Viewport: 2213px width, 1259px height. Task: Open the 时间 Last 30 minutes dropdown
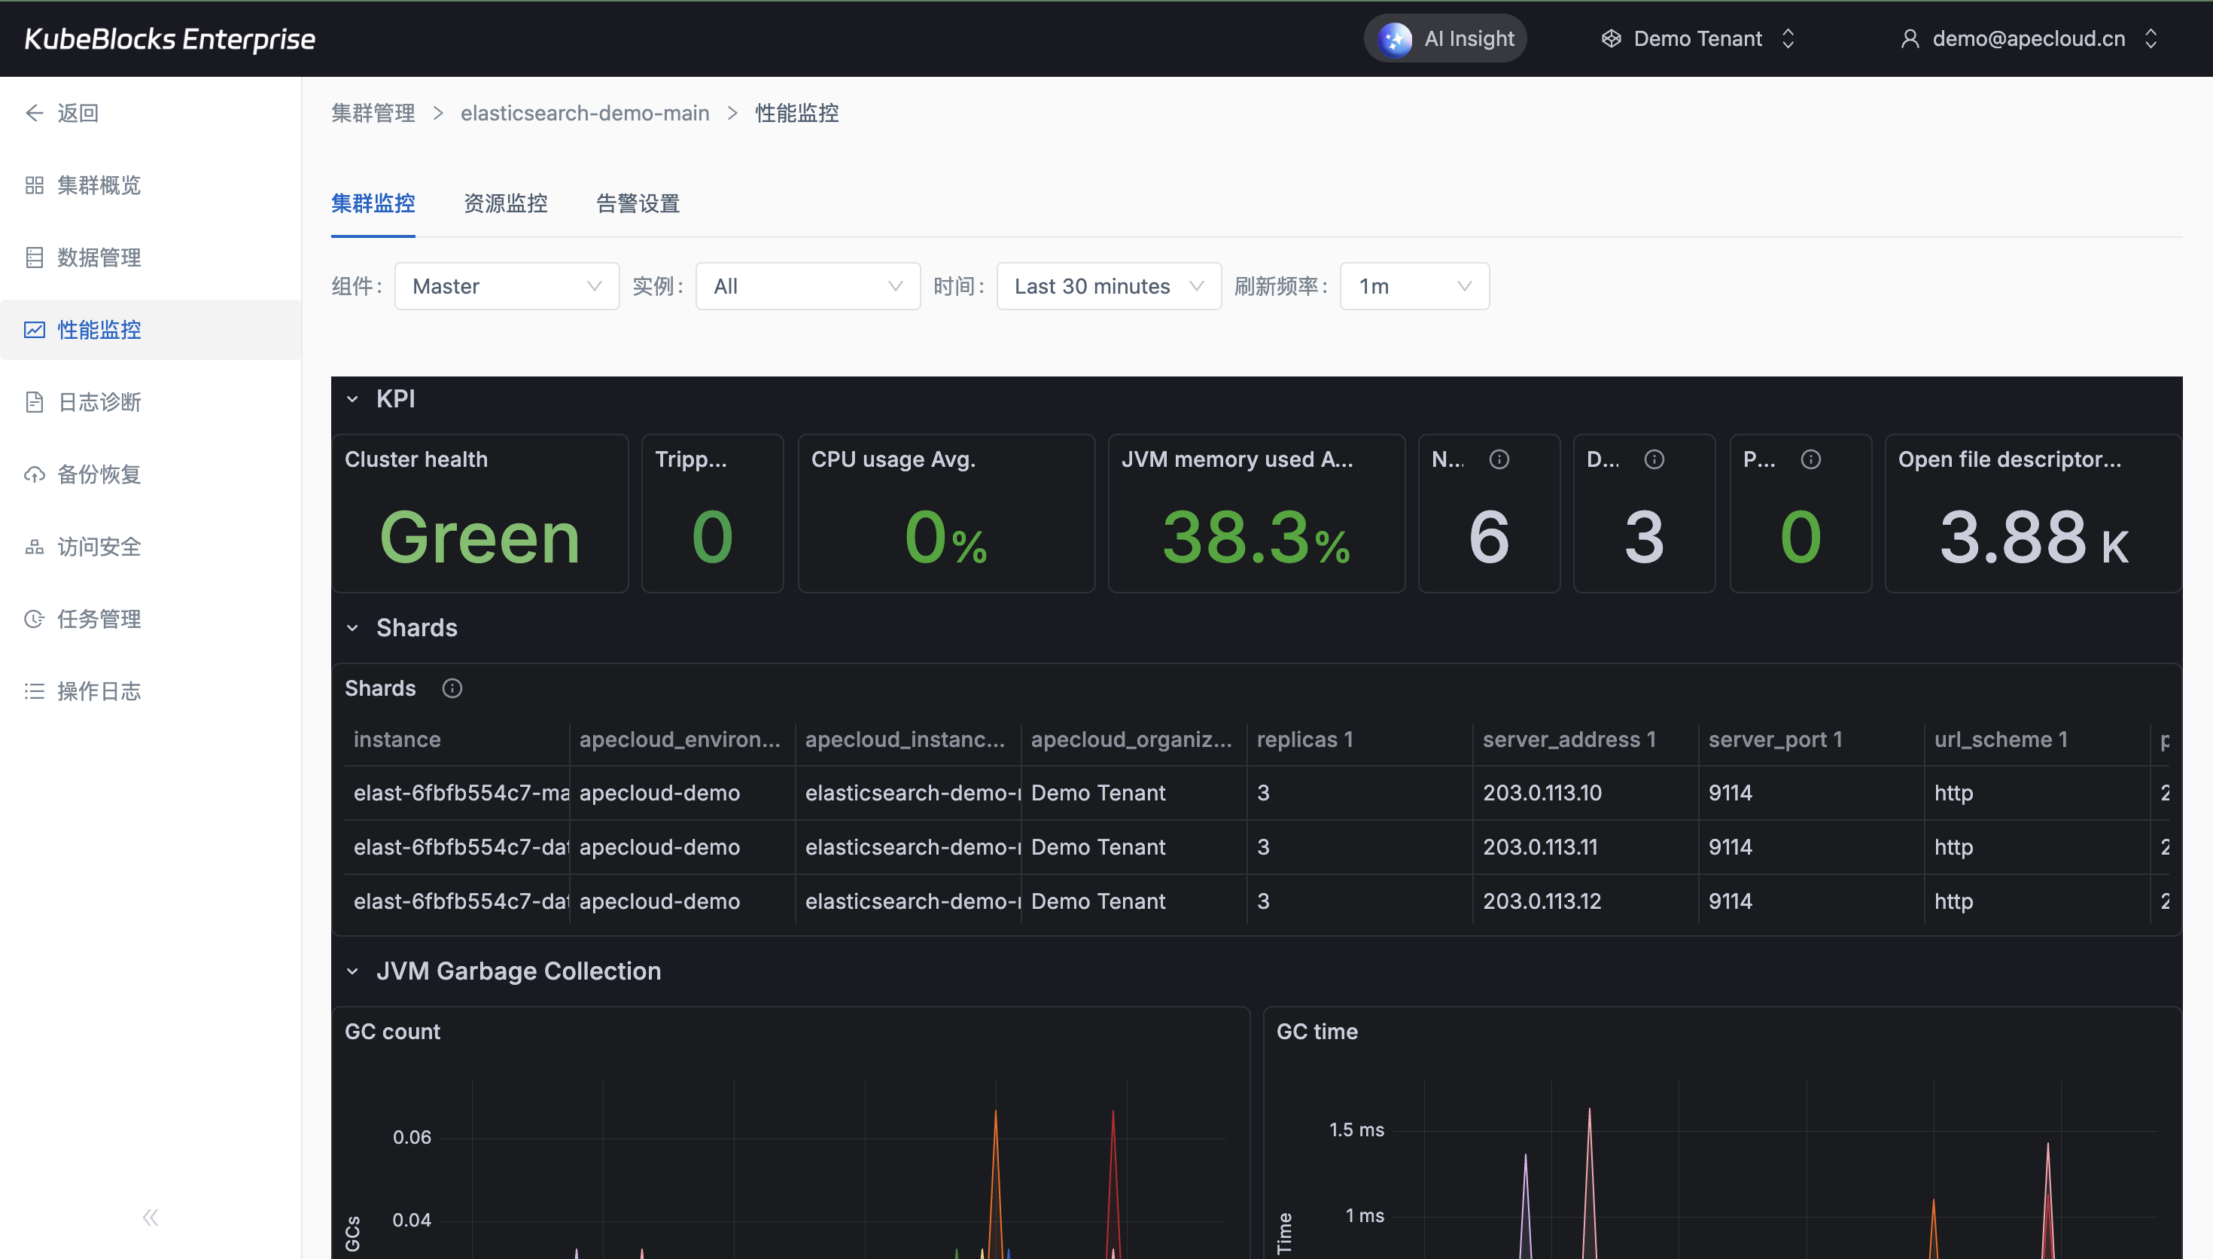1108,286
